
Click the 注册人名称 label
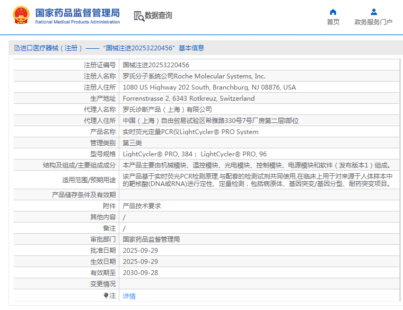pyautogui.click(x=100, y=76)
